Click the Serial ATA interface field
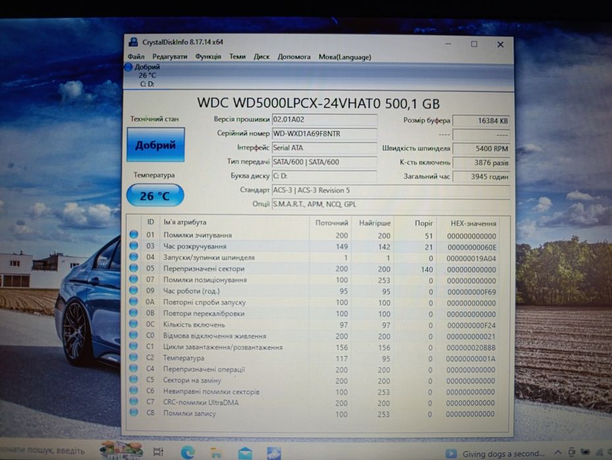The height and width of the screenshot is (460, 612). pos(324,148)
